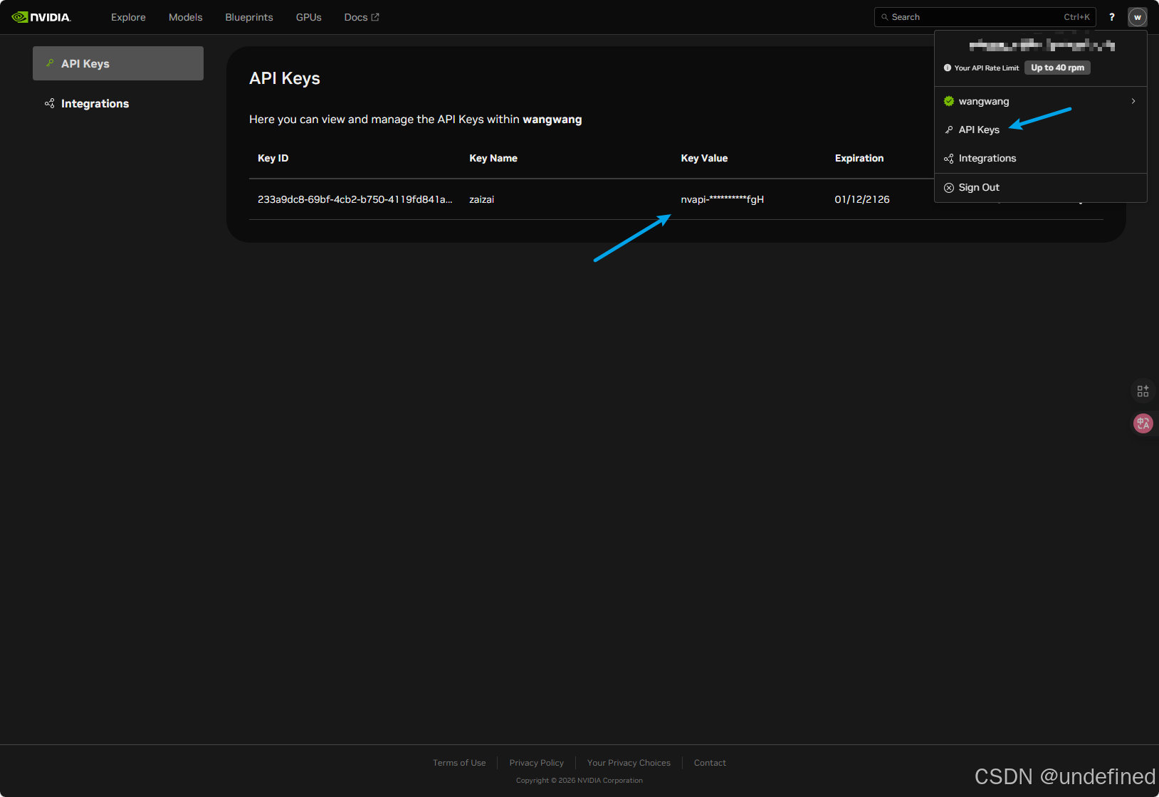Open Your Privacy Choices link
The height and width of the screenshot is (797, 1159).
[629, 763]
